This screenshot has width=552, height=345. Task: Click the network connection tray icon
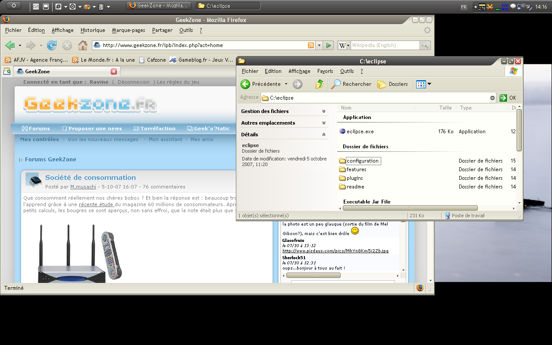[x=521, y=6]
